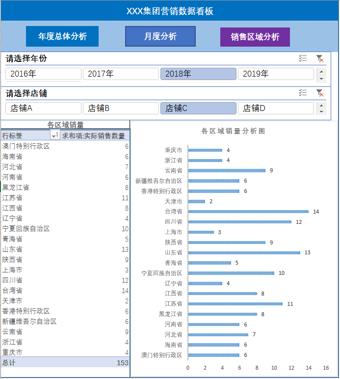Select the 各区域销量 title cell

65,125
